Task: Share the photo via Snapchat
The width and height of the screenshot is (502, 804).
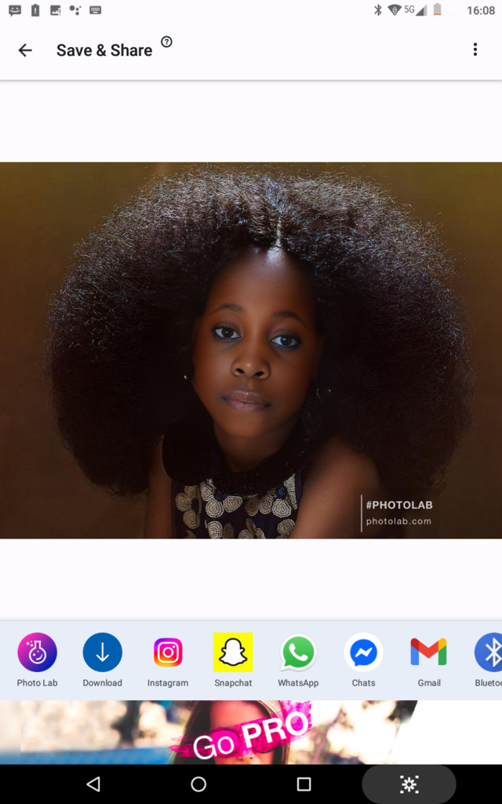Action: pyautogui.click(x=233, y=653)
